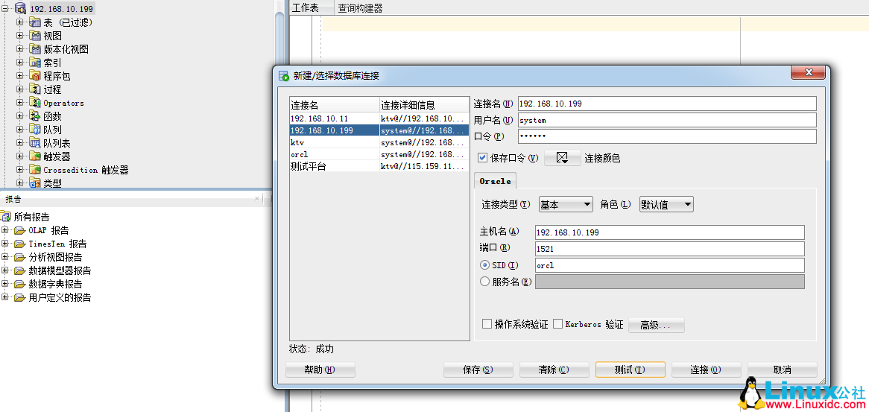
Task: Click the 清除 button
Action: [554, 370]
